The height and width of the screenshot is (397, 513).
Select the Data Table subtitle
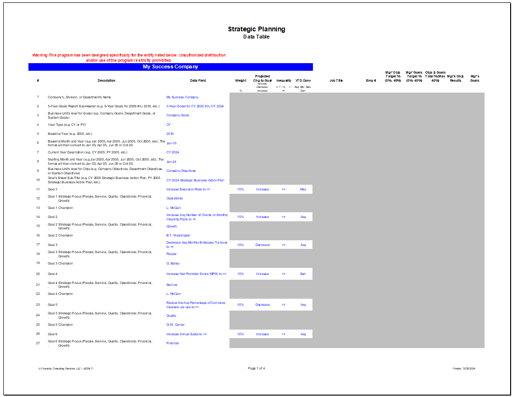[x=257, y=36]
